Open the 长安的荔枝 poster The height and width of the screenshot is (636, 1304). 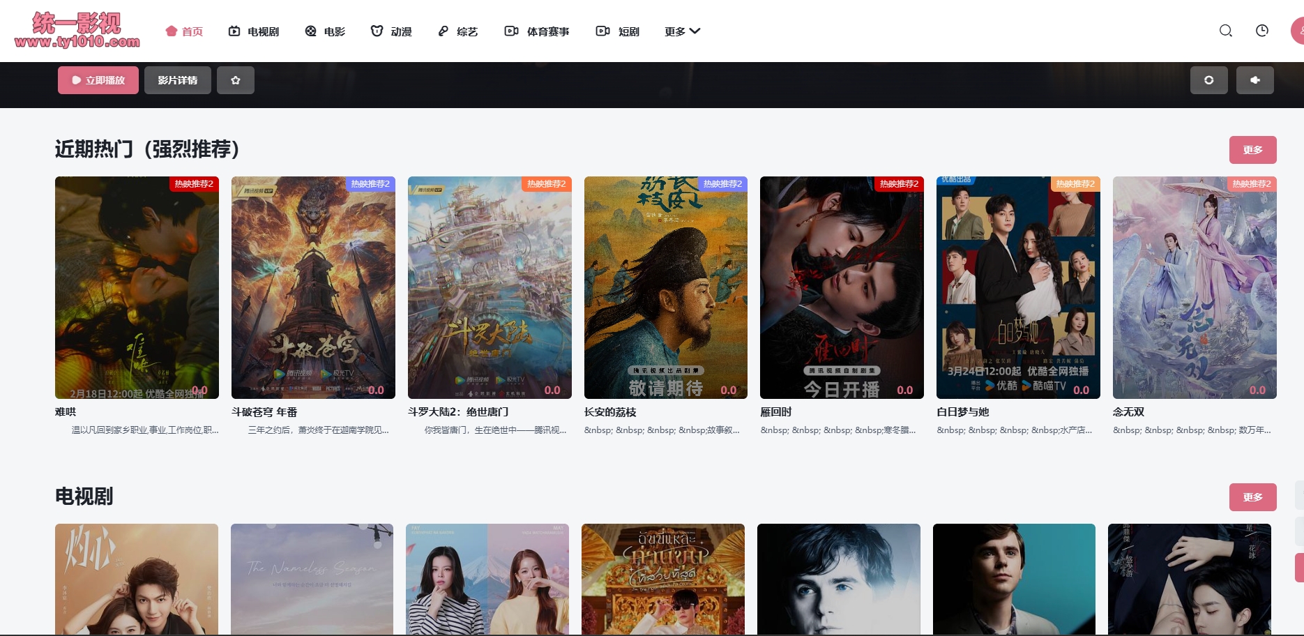coord(665,287)
